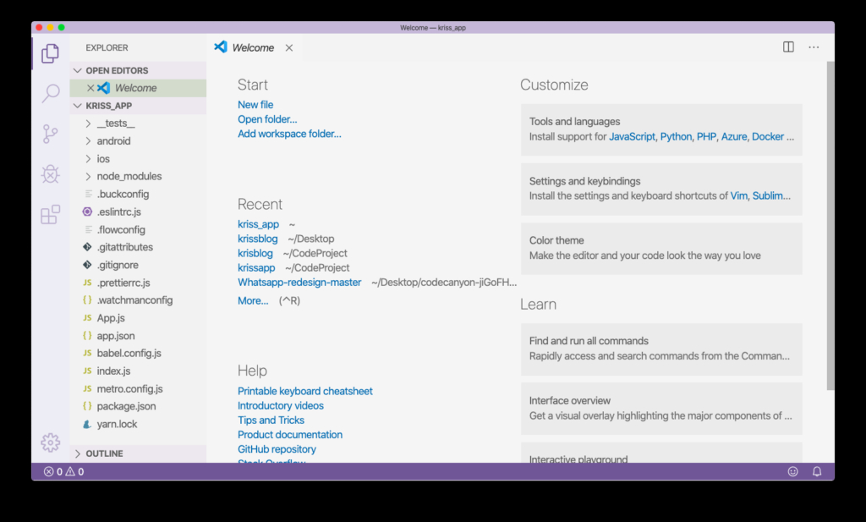Click the feedback smiley icon
The image size is (866, 522).
[792, 471]
